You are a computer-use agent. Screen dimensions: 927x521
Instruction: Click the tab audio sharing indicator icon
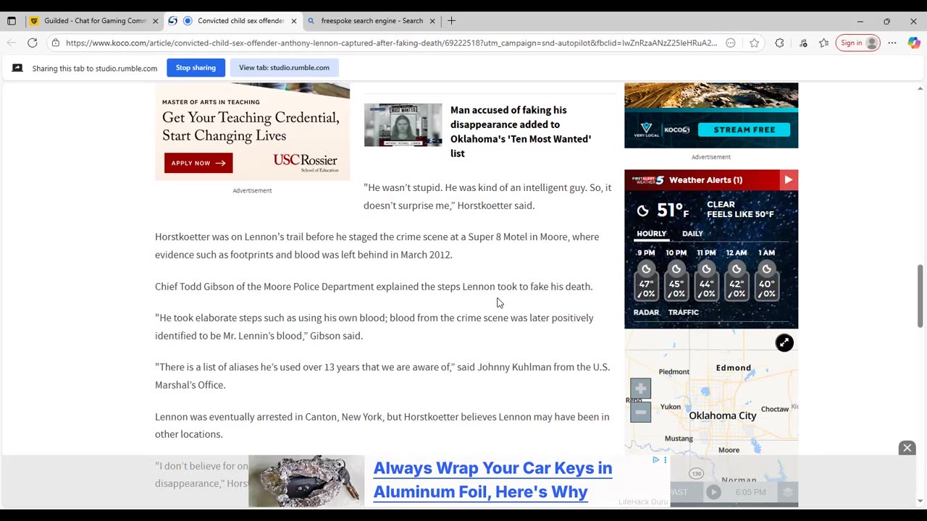(x=188, y=21)
